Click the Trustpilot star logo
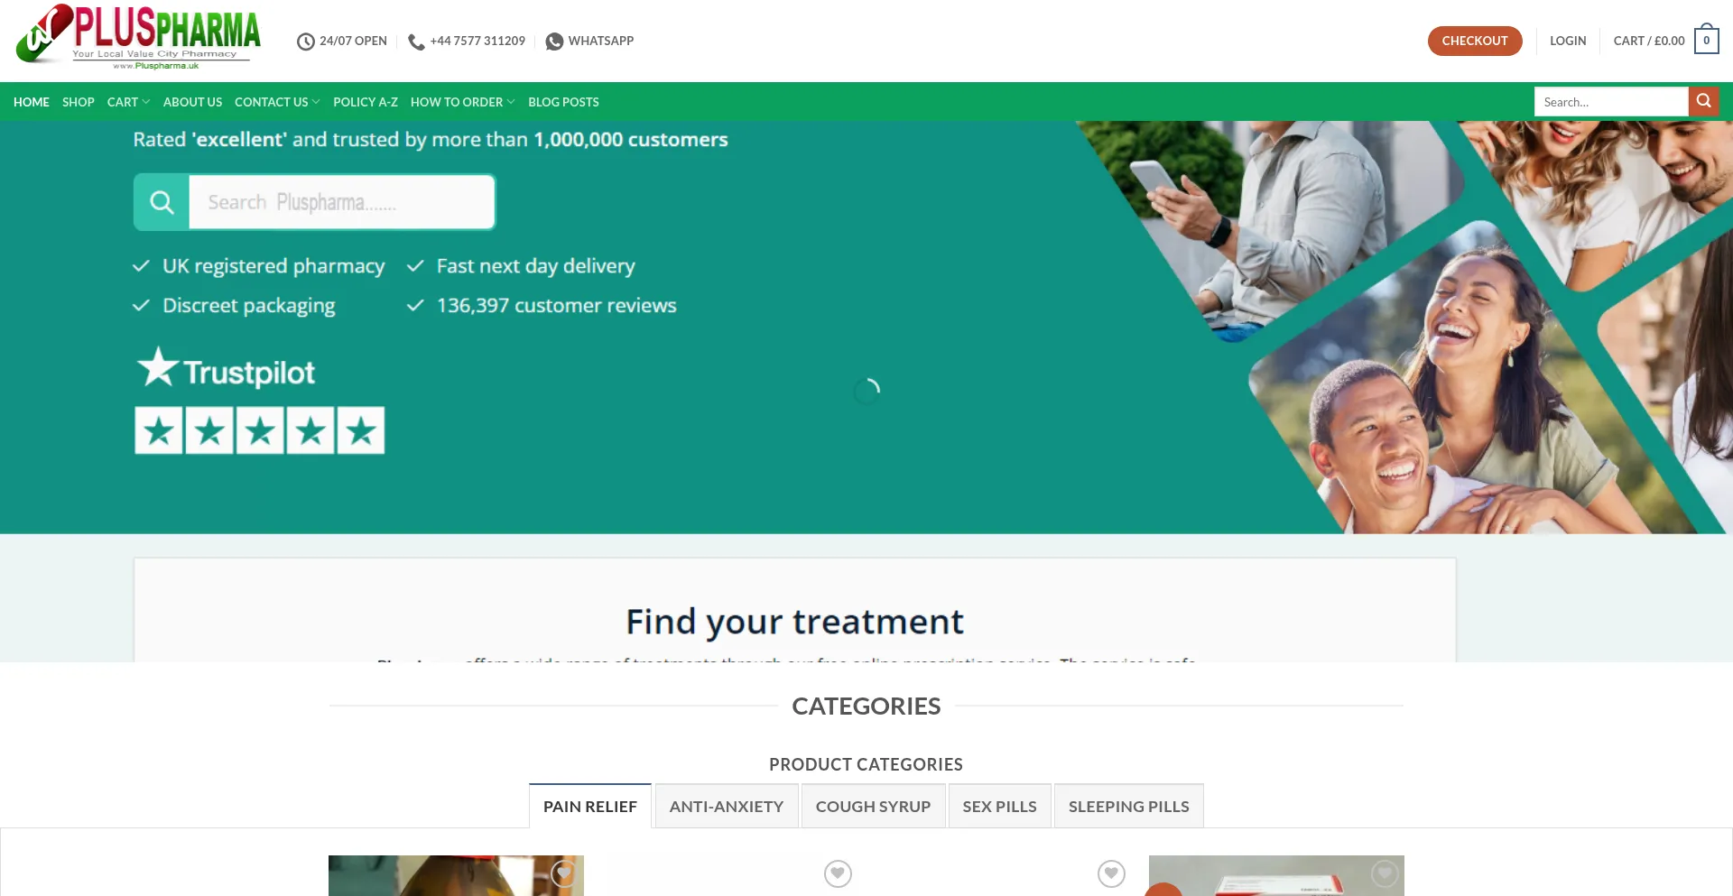The image size is (1733, 896). coord(158,367)
